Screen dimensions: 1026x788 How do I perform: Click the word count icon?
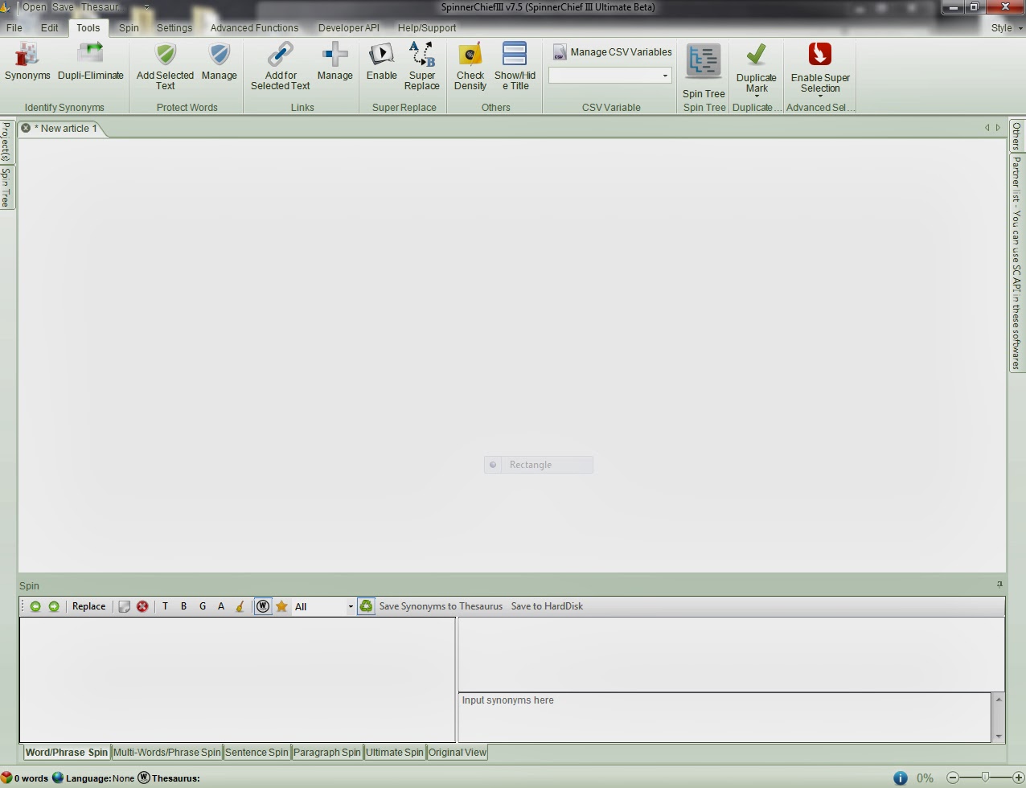pyautogui.click(x=6, y=778)
